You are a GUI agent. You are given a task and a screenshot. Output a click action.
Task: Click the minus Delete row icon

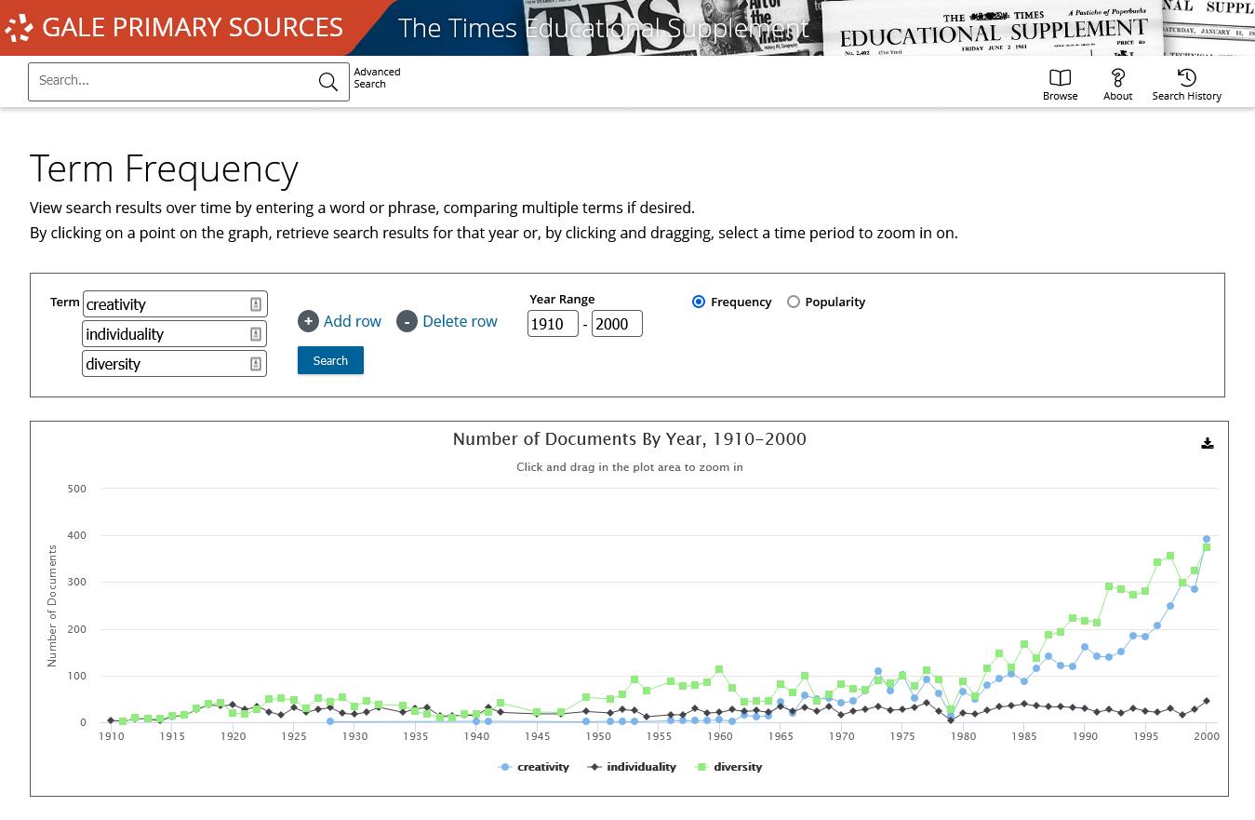click(407, 321)
